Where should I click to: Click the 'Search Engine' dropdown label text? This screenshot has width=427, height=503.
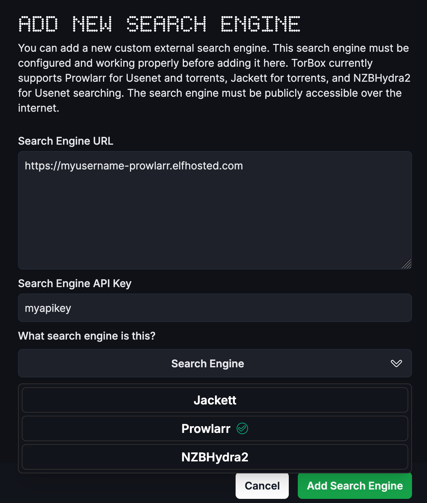(208, 364)
